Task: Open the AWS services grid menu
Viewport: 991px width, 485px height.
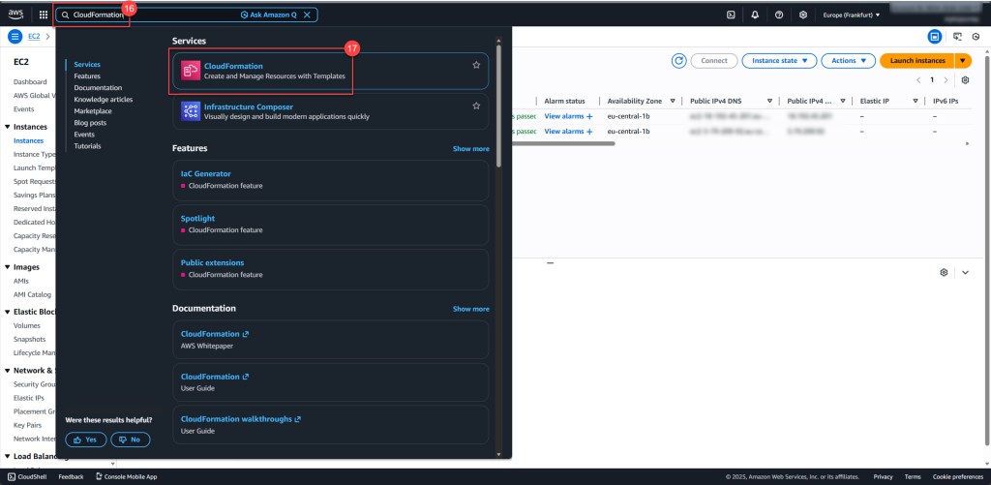Action: coord(43,15)
